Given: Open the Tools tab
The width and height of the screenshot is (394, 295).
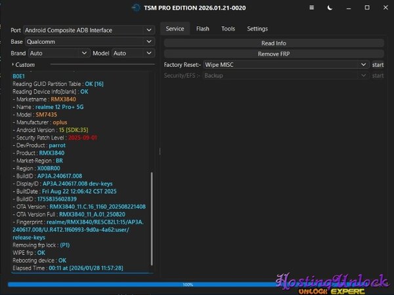Looking at the screenshot, I should pos(228,29).
